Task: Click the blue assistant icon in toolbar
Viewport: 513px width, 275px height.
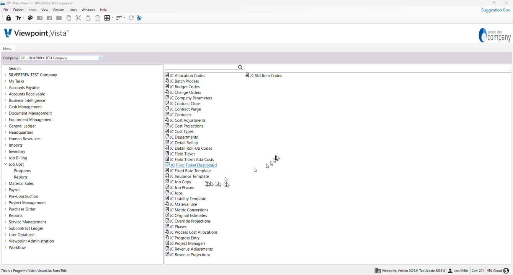Action: coord(140,18)
